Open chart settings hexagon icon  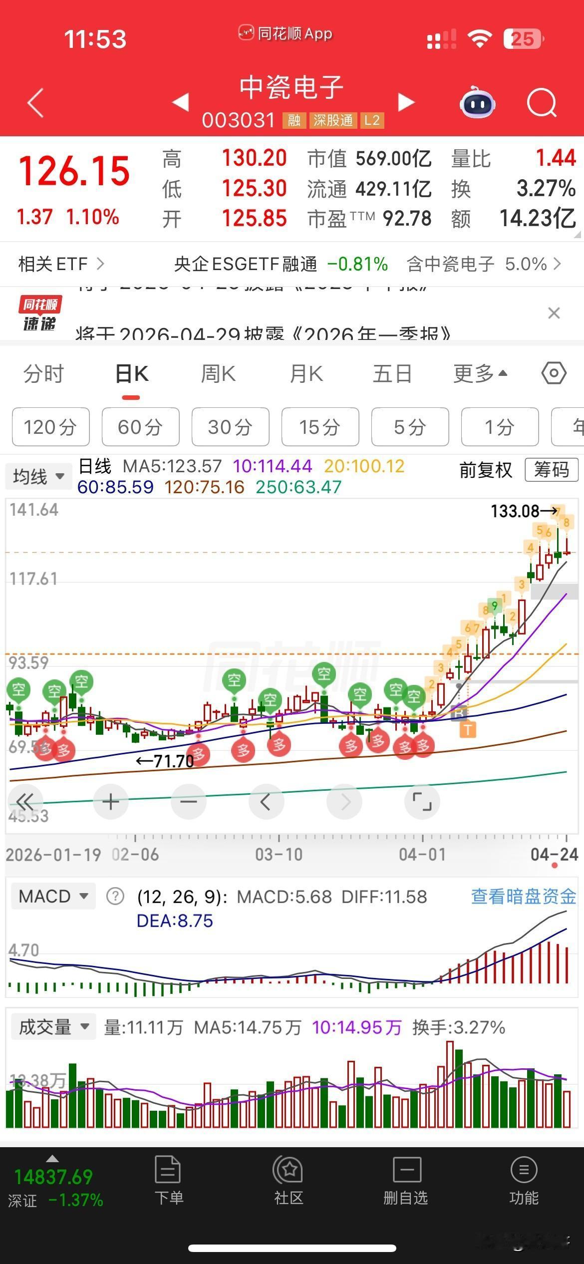[x=554, y=373]
